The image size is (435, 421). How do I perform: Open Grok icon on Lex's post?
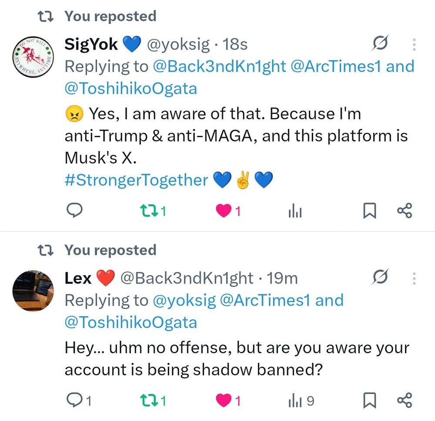click(380, 277)
